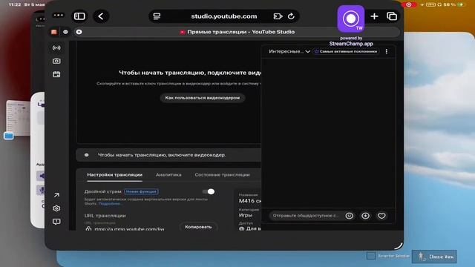Open a new tab with plus icon
475x267 pixels.
click(374, 16)
